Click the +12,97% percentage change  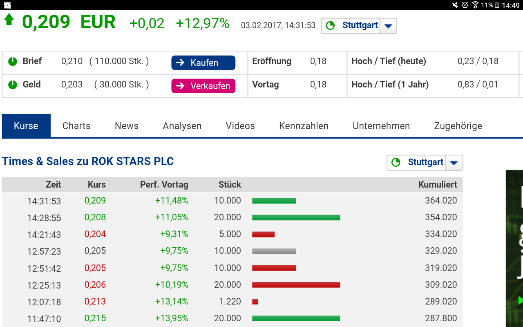click(203, 24)
